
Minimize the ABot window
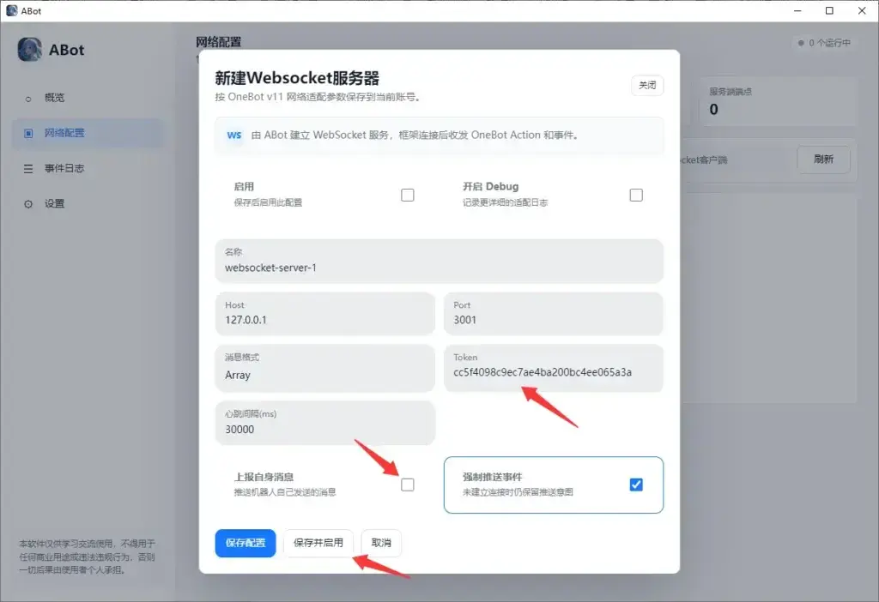click(x=797, y=10)
